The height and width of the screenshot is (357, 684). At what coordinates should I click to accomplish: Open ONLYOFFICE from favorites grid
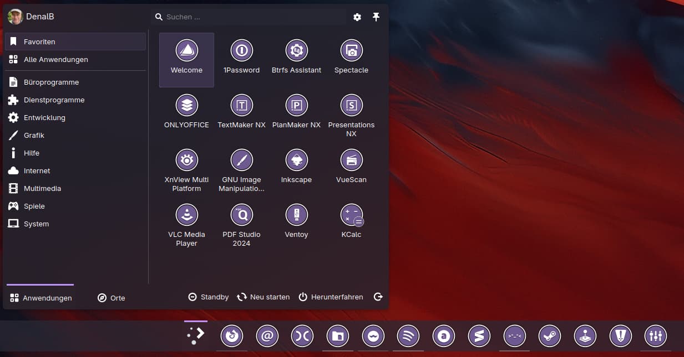pyautogui.click(x=186, y=112)
